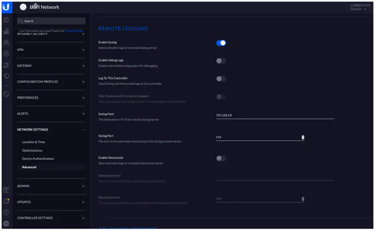Select the Advanced settings item

tap(51, 167)
